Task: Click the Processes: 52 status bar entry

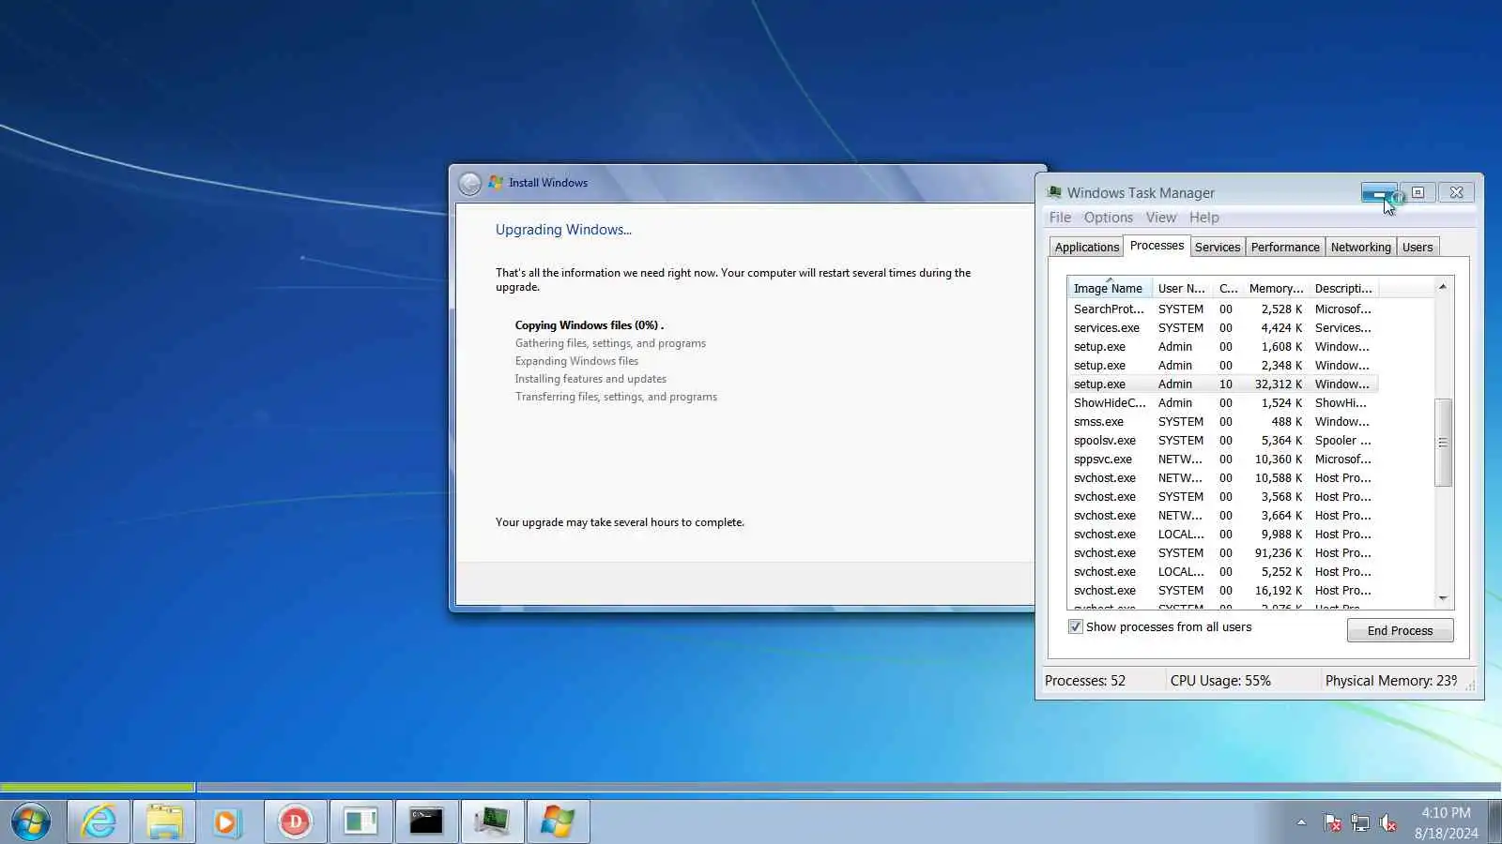Action: pos(1085,681)
